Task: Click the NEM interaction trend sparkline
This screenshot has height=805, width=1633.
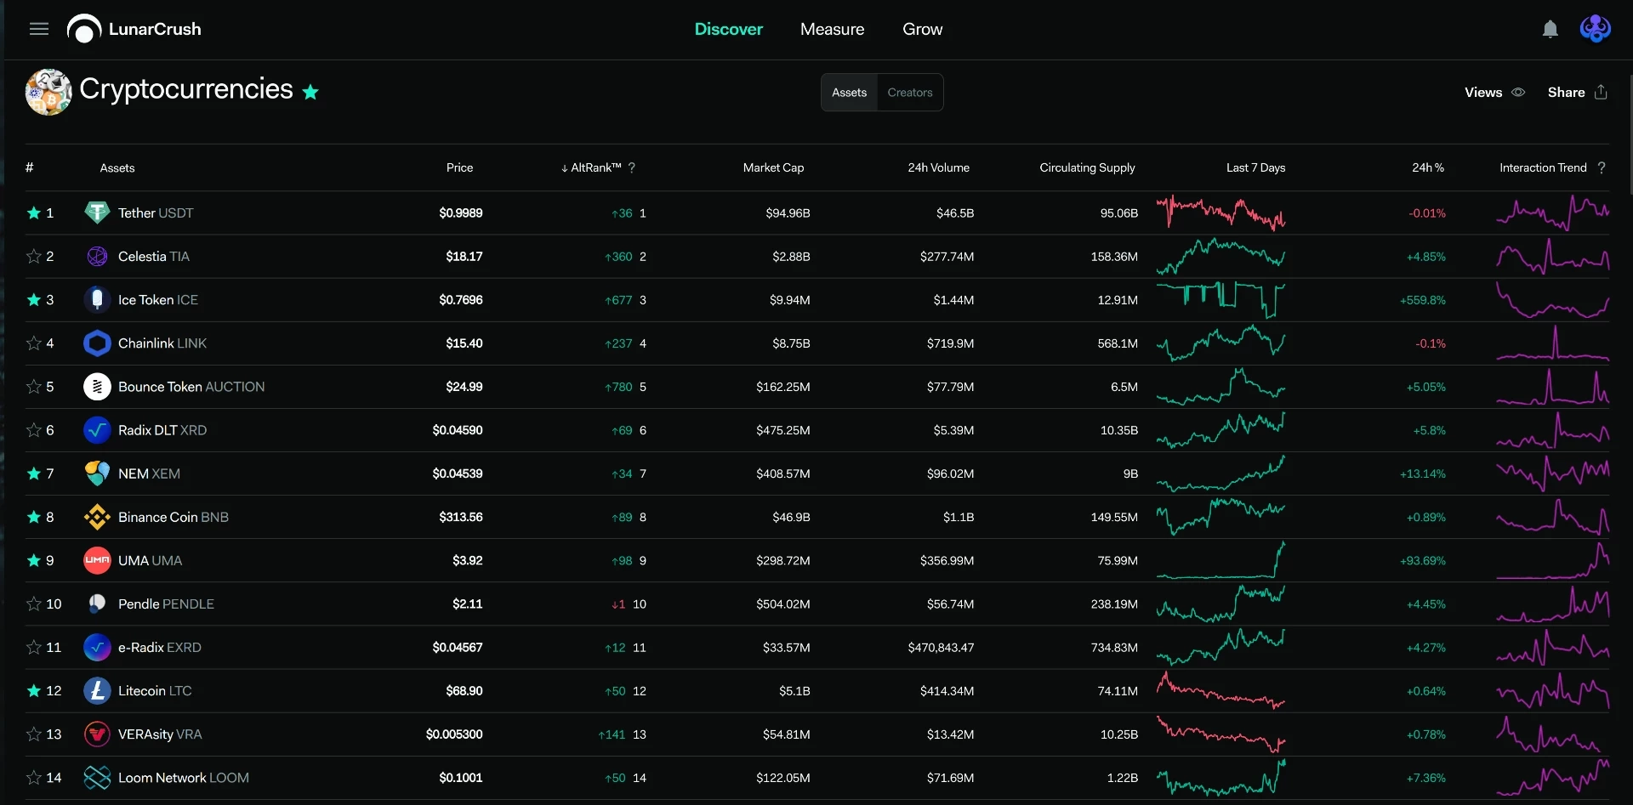Action: point(1553,473)
